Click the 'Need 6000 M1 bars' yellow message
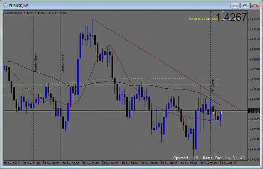This screenshot has width=263, height=169. pos(203,19)
